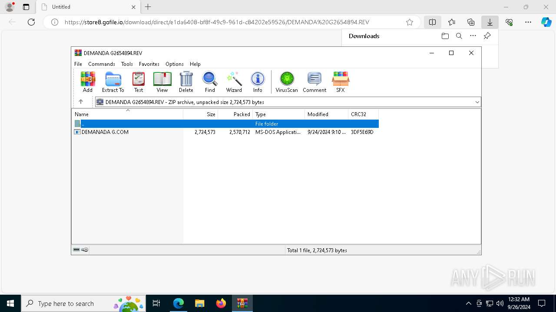This screenshot has width=556, height=312.
Task: Start VirusScan on the archive
Action: click(x=287, y=82)
